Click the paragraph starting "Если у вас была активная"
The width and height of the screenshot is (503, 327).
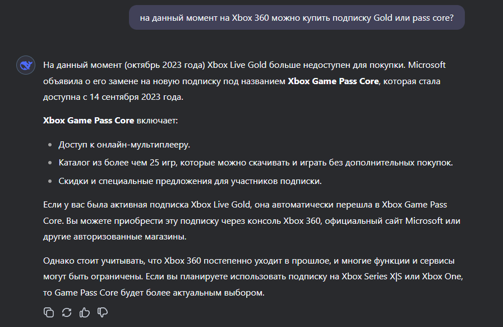[x=252, y=221]
